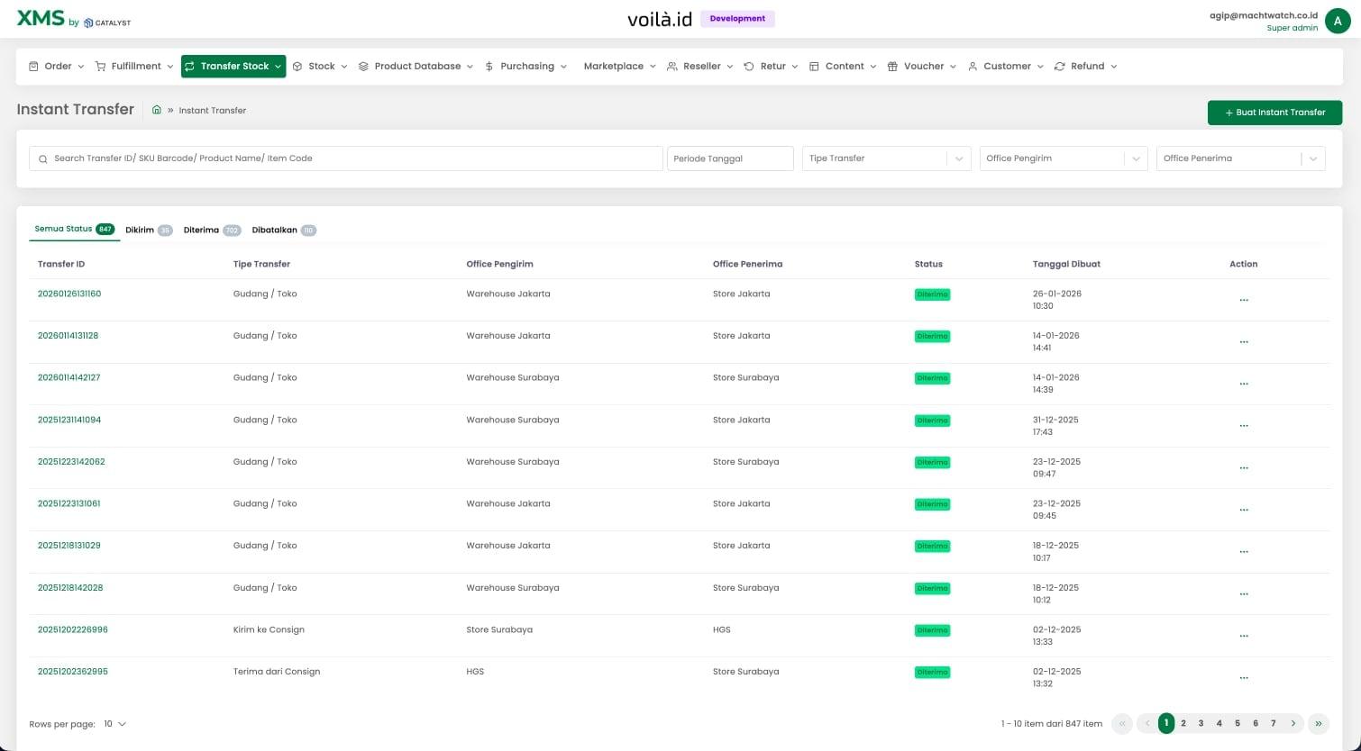Open action menu for transfer 20251231141094
Viewport: 1361px width, 751px height.
coord(1244,426)
